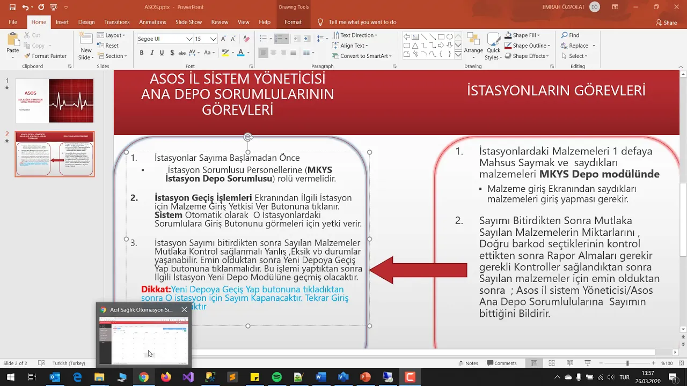This screenshot has height=386, width=687.
Task: Open the Section dropdown
Action: click(x=111, y=56)
